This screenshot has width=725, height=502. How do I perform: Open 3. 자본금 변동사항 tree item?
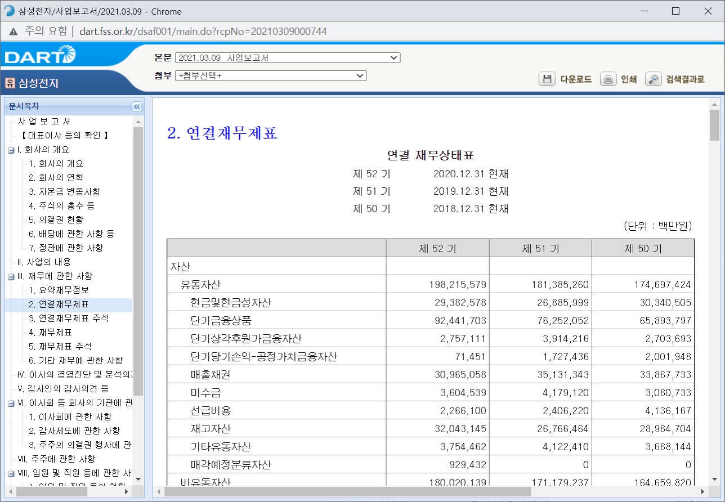pos(64,192)
